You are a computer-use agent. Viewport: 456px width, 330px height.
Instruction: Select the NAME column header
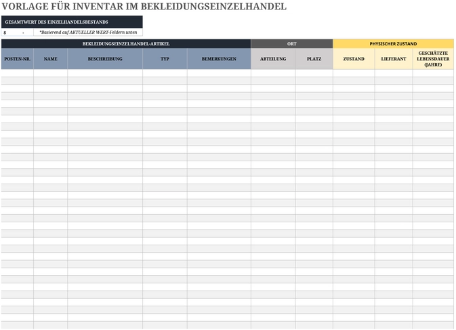pyautogui.click(x=51, y=59)
